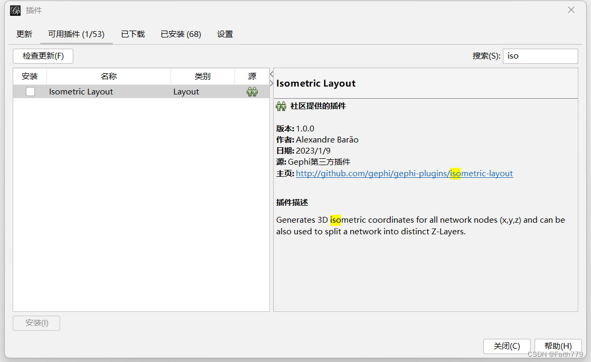Open the 已下载 tab
Viewport: 591px width, 362px height.
pos(133,34)
